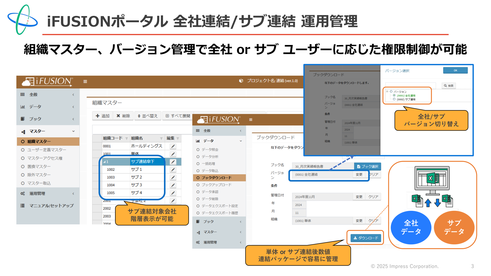The width and height of the screenshot is (491, 276).
Task: Click the chart icon beside データ in the ブックダウンロード sidebar
Action: [x=198, y=141]
